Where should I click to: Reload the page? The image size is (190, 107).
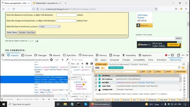coord(14,9)
